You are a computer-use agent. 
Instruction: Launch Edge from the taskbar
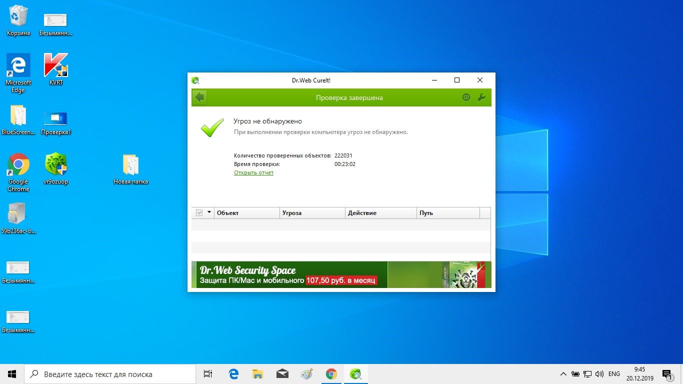(x=233, y=374)
